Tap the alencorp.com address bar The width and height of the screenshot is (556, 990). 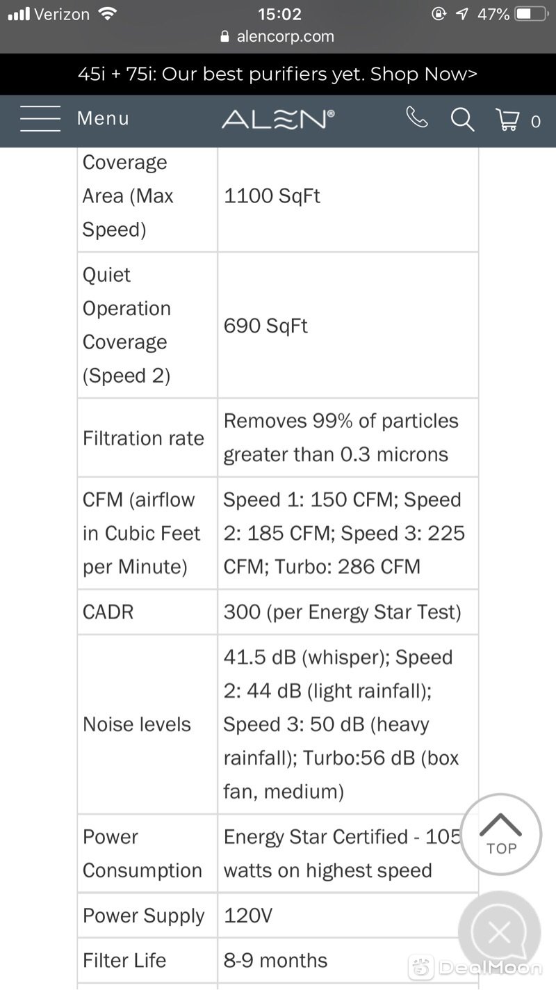click(278, 36)
